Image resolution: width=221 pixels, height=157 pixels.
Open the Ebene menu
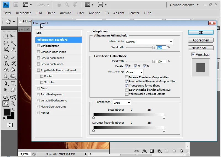tap(51, 13)
